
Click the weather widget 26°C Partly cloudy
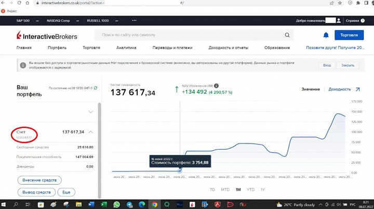point(295,205)
